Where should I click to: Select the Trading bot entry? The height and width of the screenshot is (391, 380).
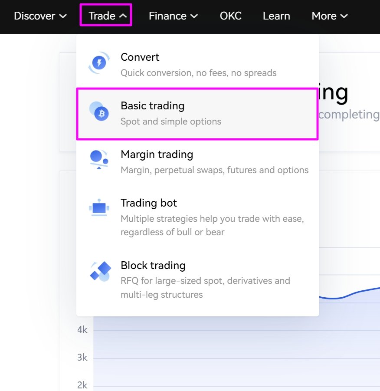198,217
